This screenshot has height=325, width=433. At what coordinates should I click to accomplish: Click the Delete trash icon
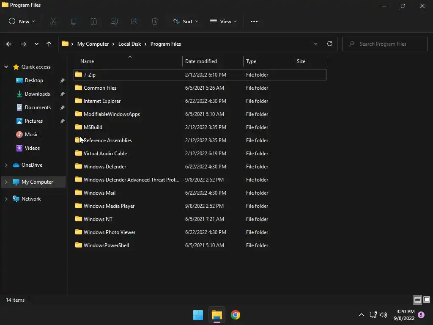tap(155, 21)
